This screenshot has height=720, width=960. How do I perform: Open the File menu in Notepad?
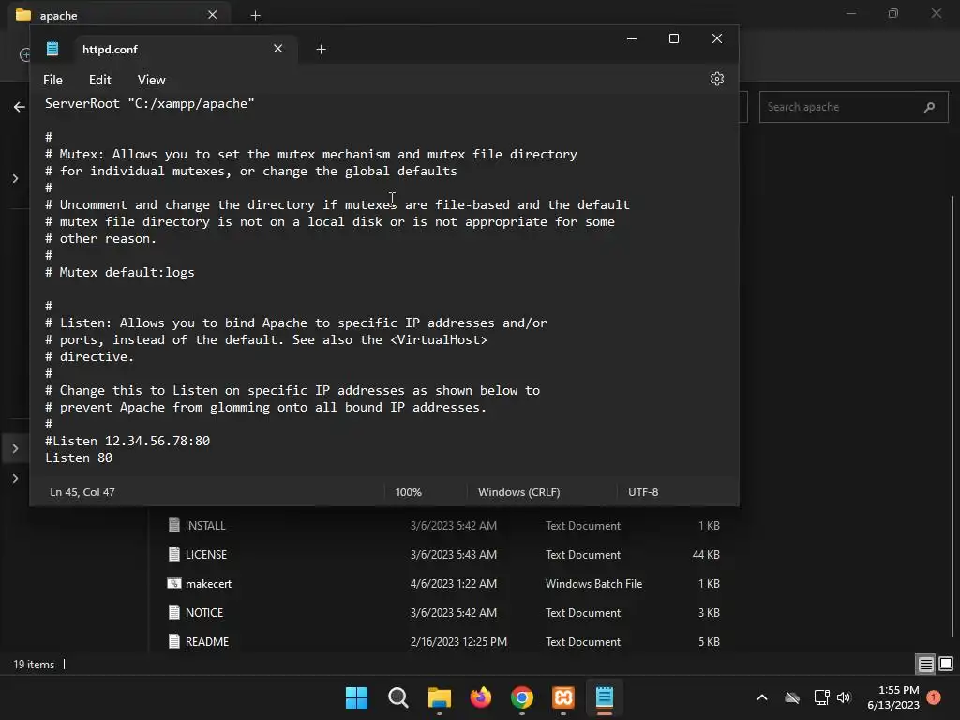[x=52, y=81]
